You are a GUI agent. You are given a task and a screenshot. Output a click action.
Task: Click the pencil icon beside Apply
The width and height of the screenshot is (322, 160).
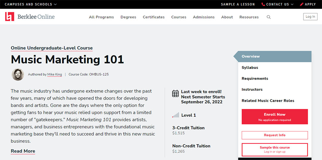[302, 4]
